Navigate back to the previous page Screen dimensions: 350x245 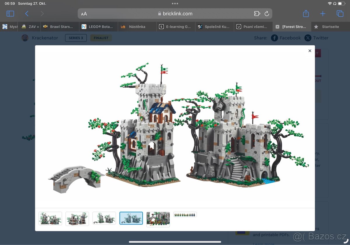pyautogui.click(x=27, y=13)
